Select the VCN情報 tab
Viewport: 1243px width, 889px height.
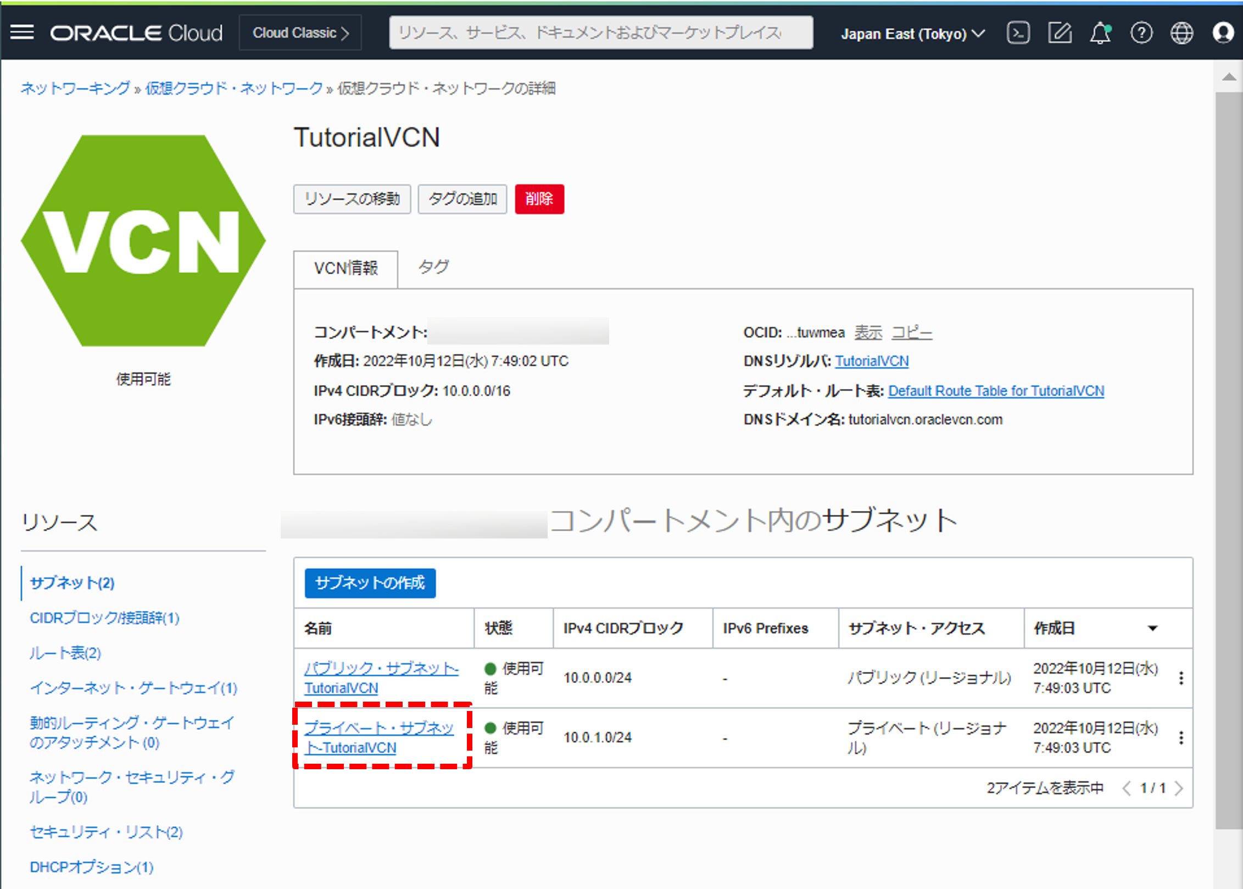click(345, 269)
